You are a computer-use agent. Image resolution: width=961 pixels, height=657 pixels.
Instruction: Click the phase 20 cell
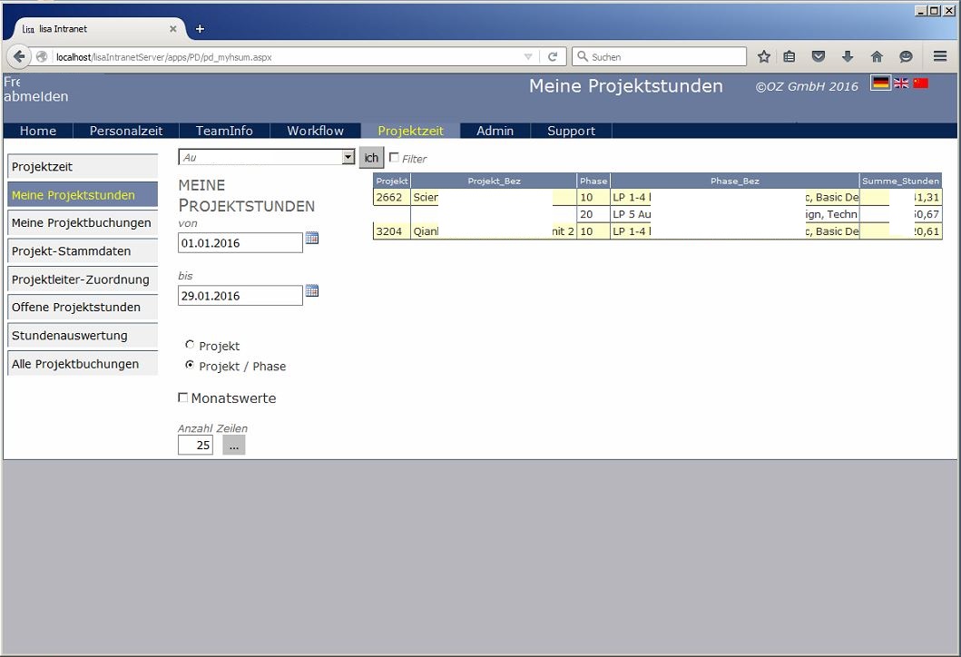coord(593,214)
